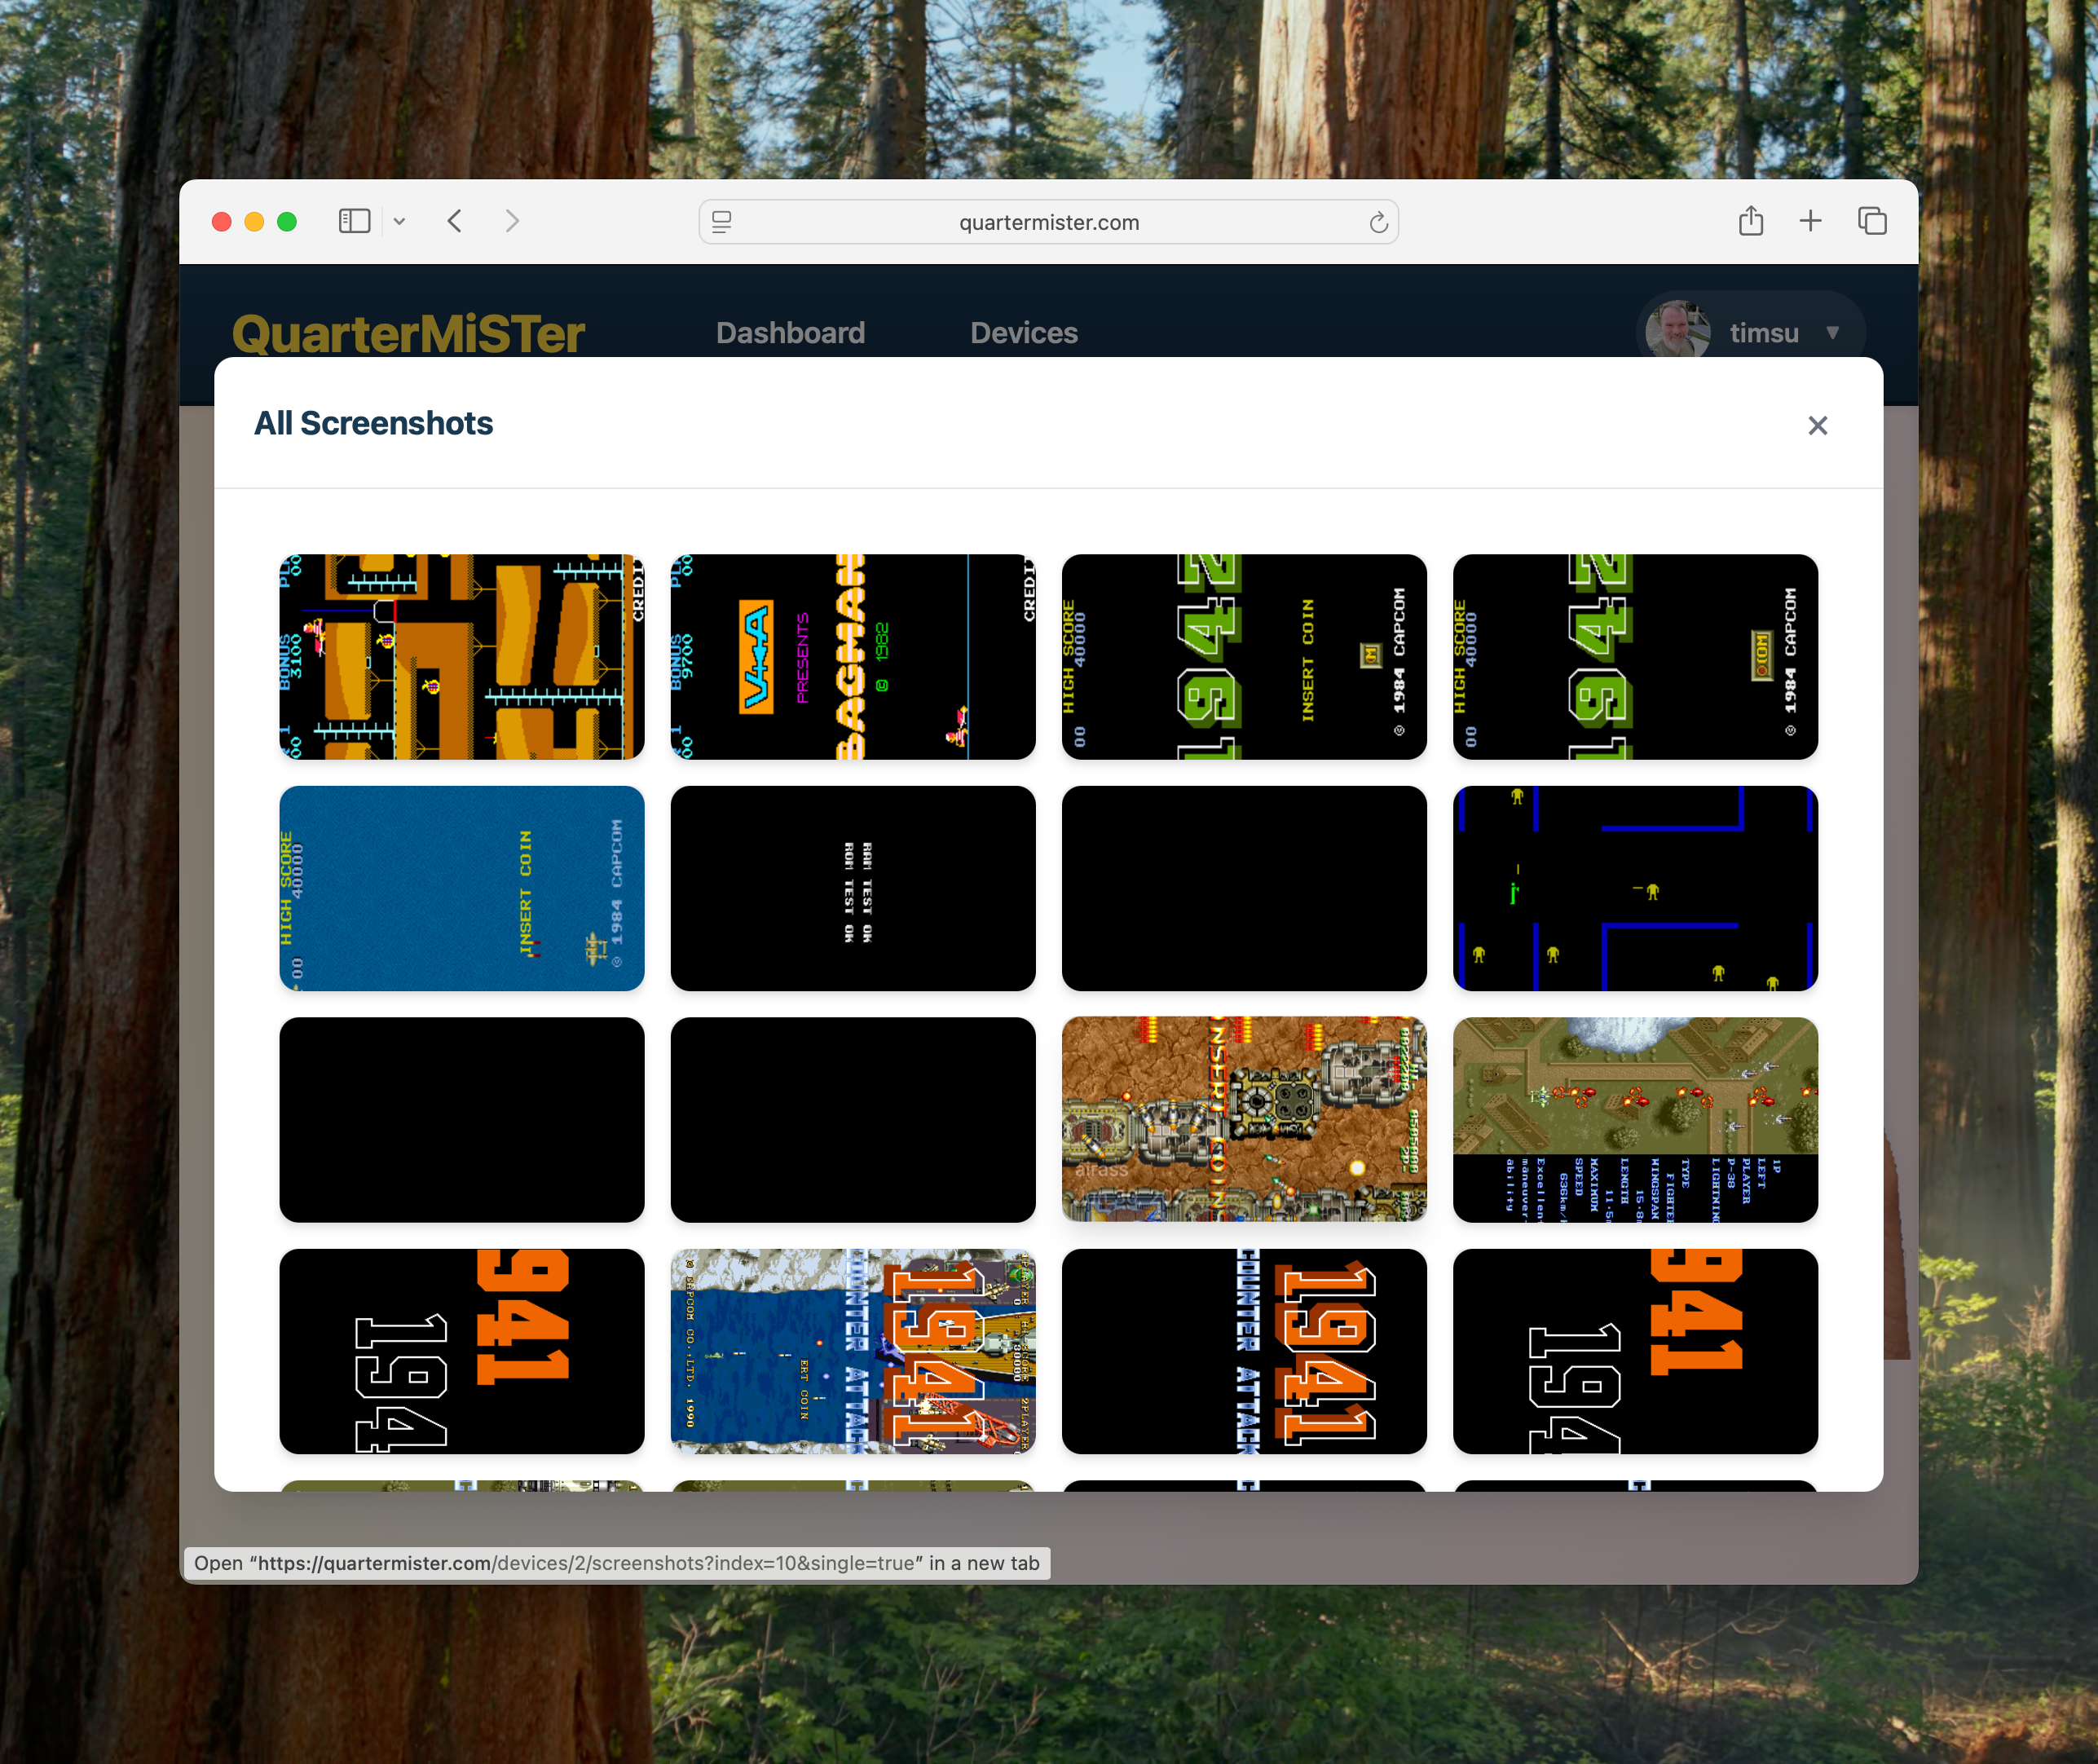Click the timsu profile avatar
Image resolution: width=2098 pixels, height=1764 pixels.
pos(1677,330)
